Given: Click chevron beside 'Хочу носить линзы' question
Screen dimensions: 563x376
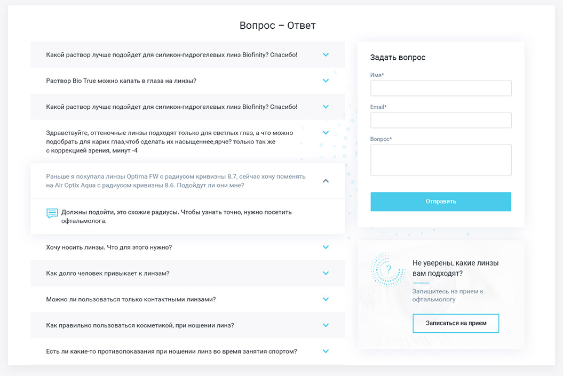Looking at the screenshot, I should [x=326, y=247].
